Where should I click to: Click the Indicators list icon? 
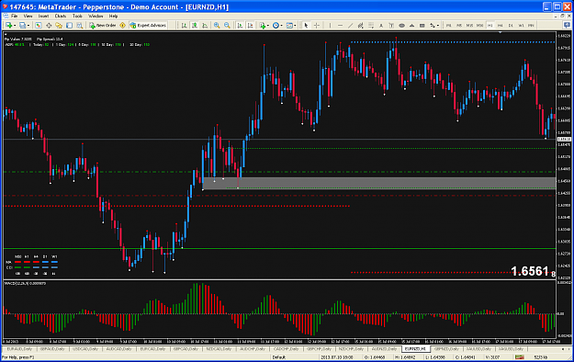pos(263,26)
